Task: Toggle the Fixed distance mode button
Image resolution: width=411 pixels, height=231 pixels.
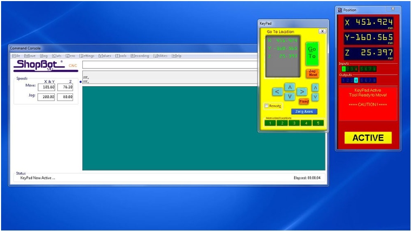Action: click(304, 101)
